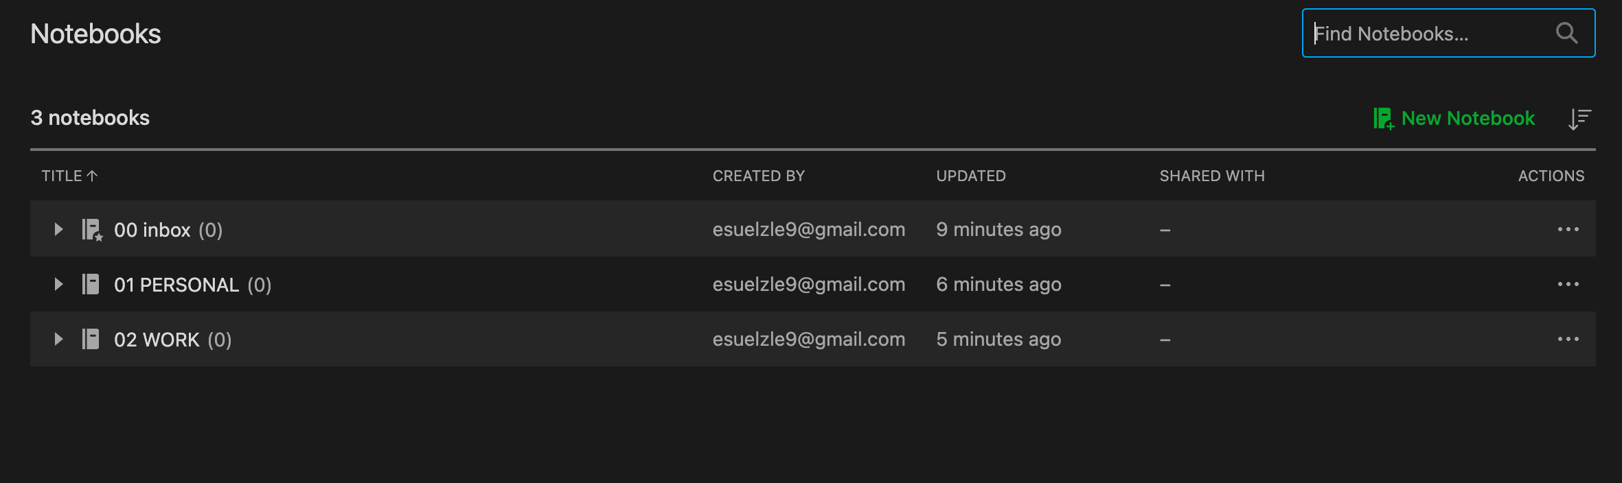This screenshot has height=483, width=1622.
Task: Expand the 02 WORK notebook
Action: pyautogui.click(x=58, y=339)
